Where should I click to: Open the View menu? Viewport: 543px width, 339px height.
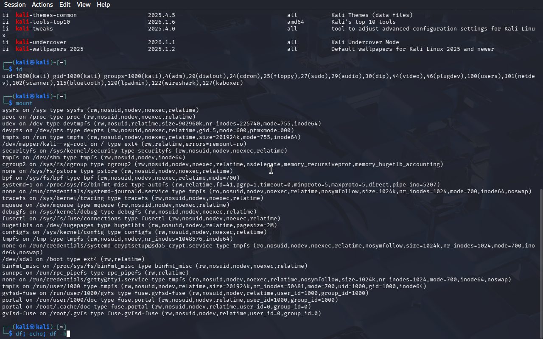click(x=84, y=5)
